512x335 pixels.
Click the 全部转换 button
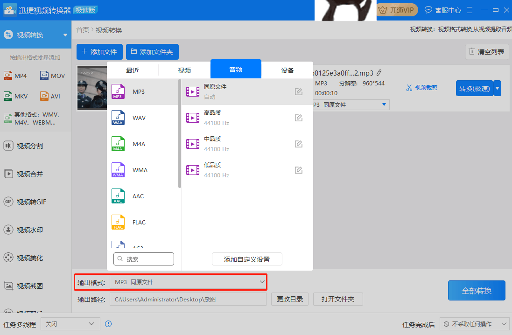pyautogui.click(x=476, y=291)
